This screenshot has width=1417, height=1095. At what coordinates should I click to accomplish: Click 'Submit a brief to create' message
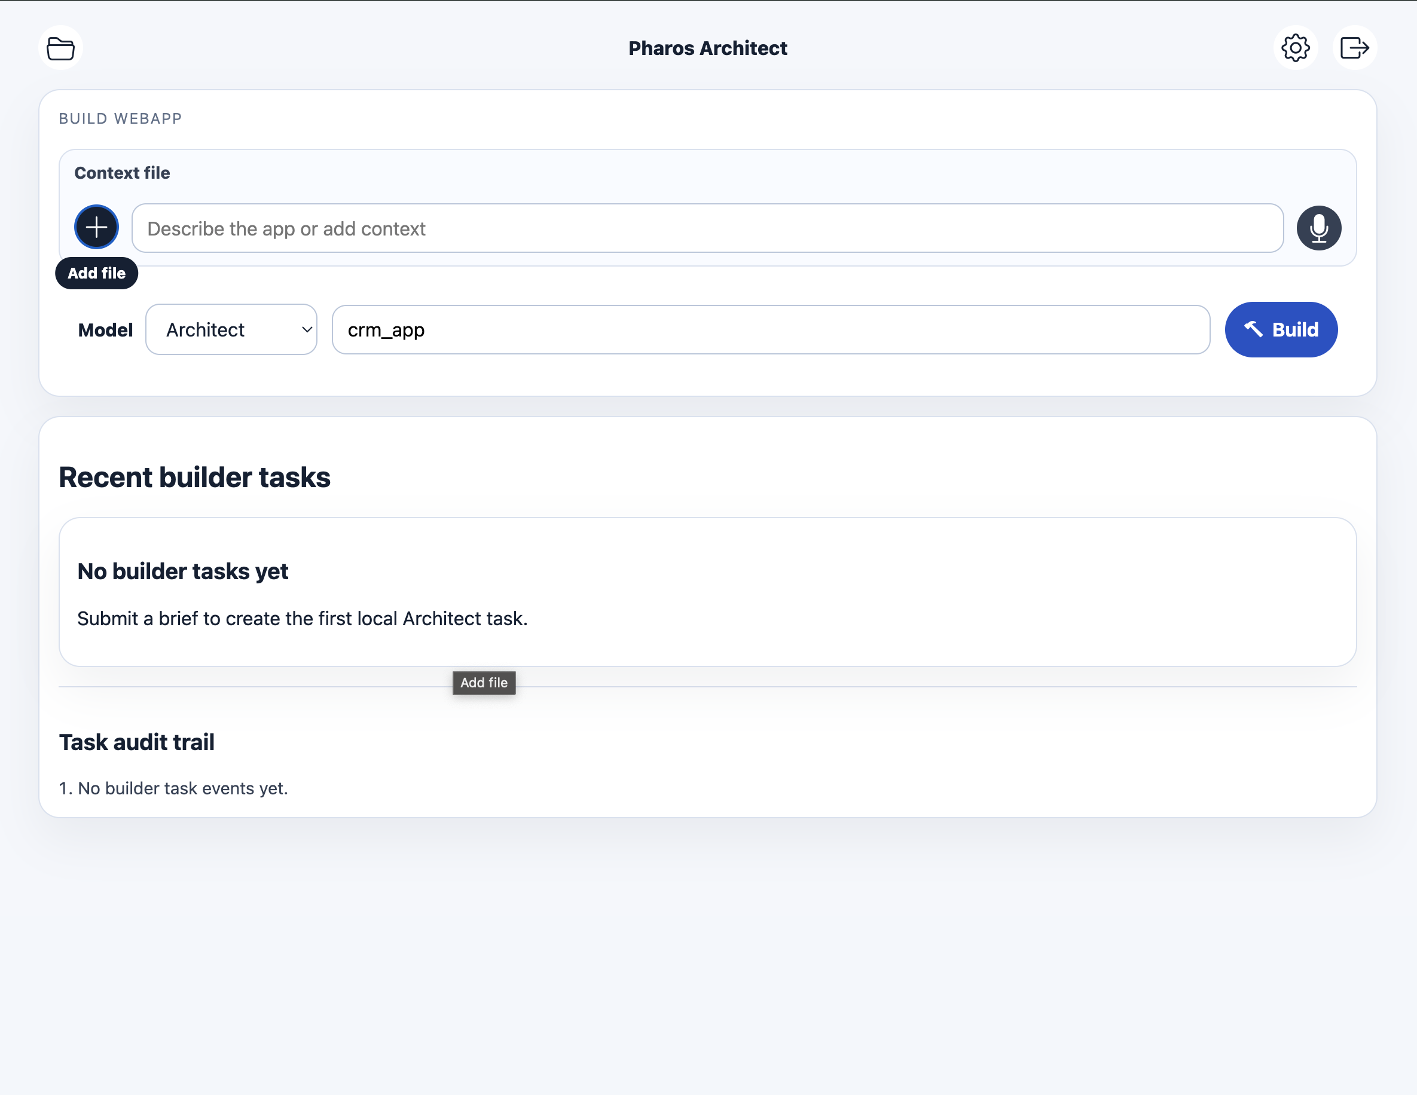(x=303, y=619)
